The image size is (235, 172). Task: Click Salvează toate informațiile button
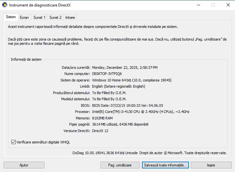coord(165,165)
